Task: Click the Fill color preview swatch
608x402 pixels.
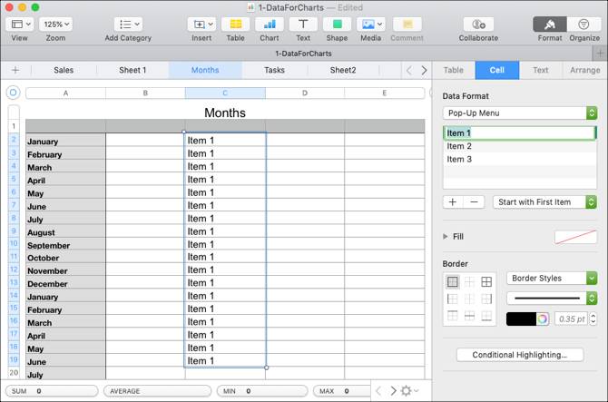Action: [x=575, y=237]
